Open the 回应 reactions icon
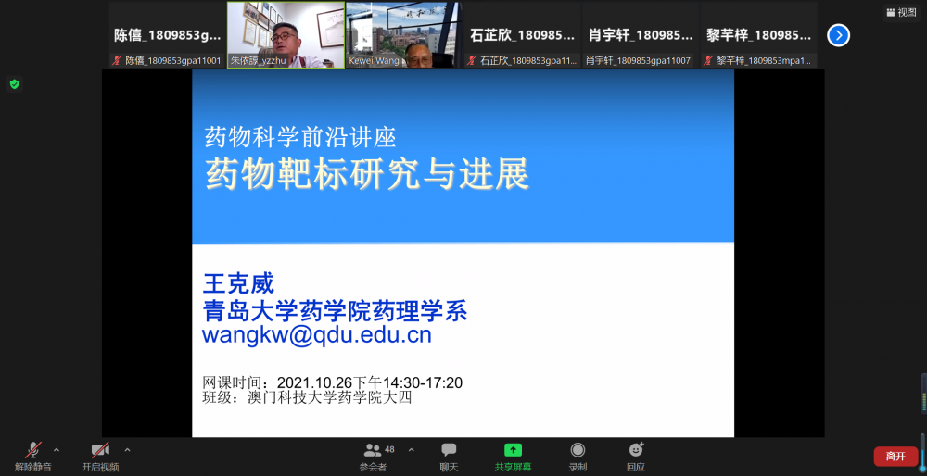 [x=635, y=451]
